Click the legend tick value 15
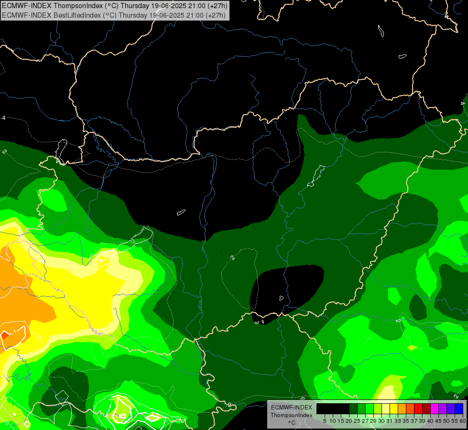 [341, 421]
